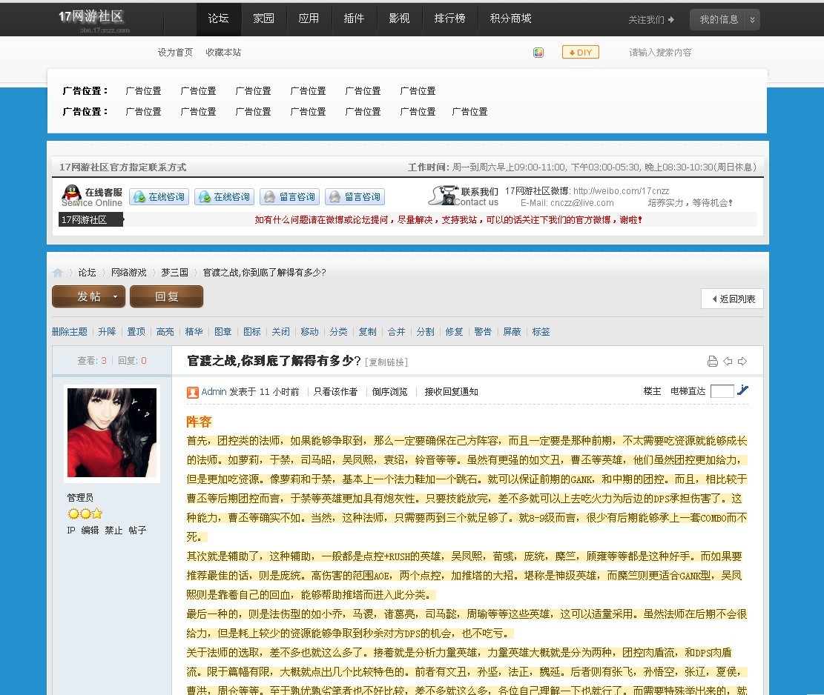
Task: Click 只看该作者 filter link
Action: [335, 392]
